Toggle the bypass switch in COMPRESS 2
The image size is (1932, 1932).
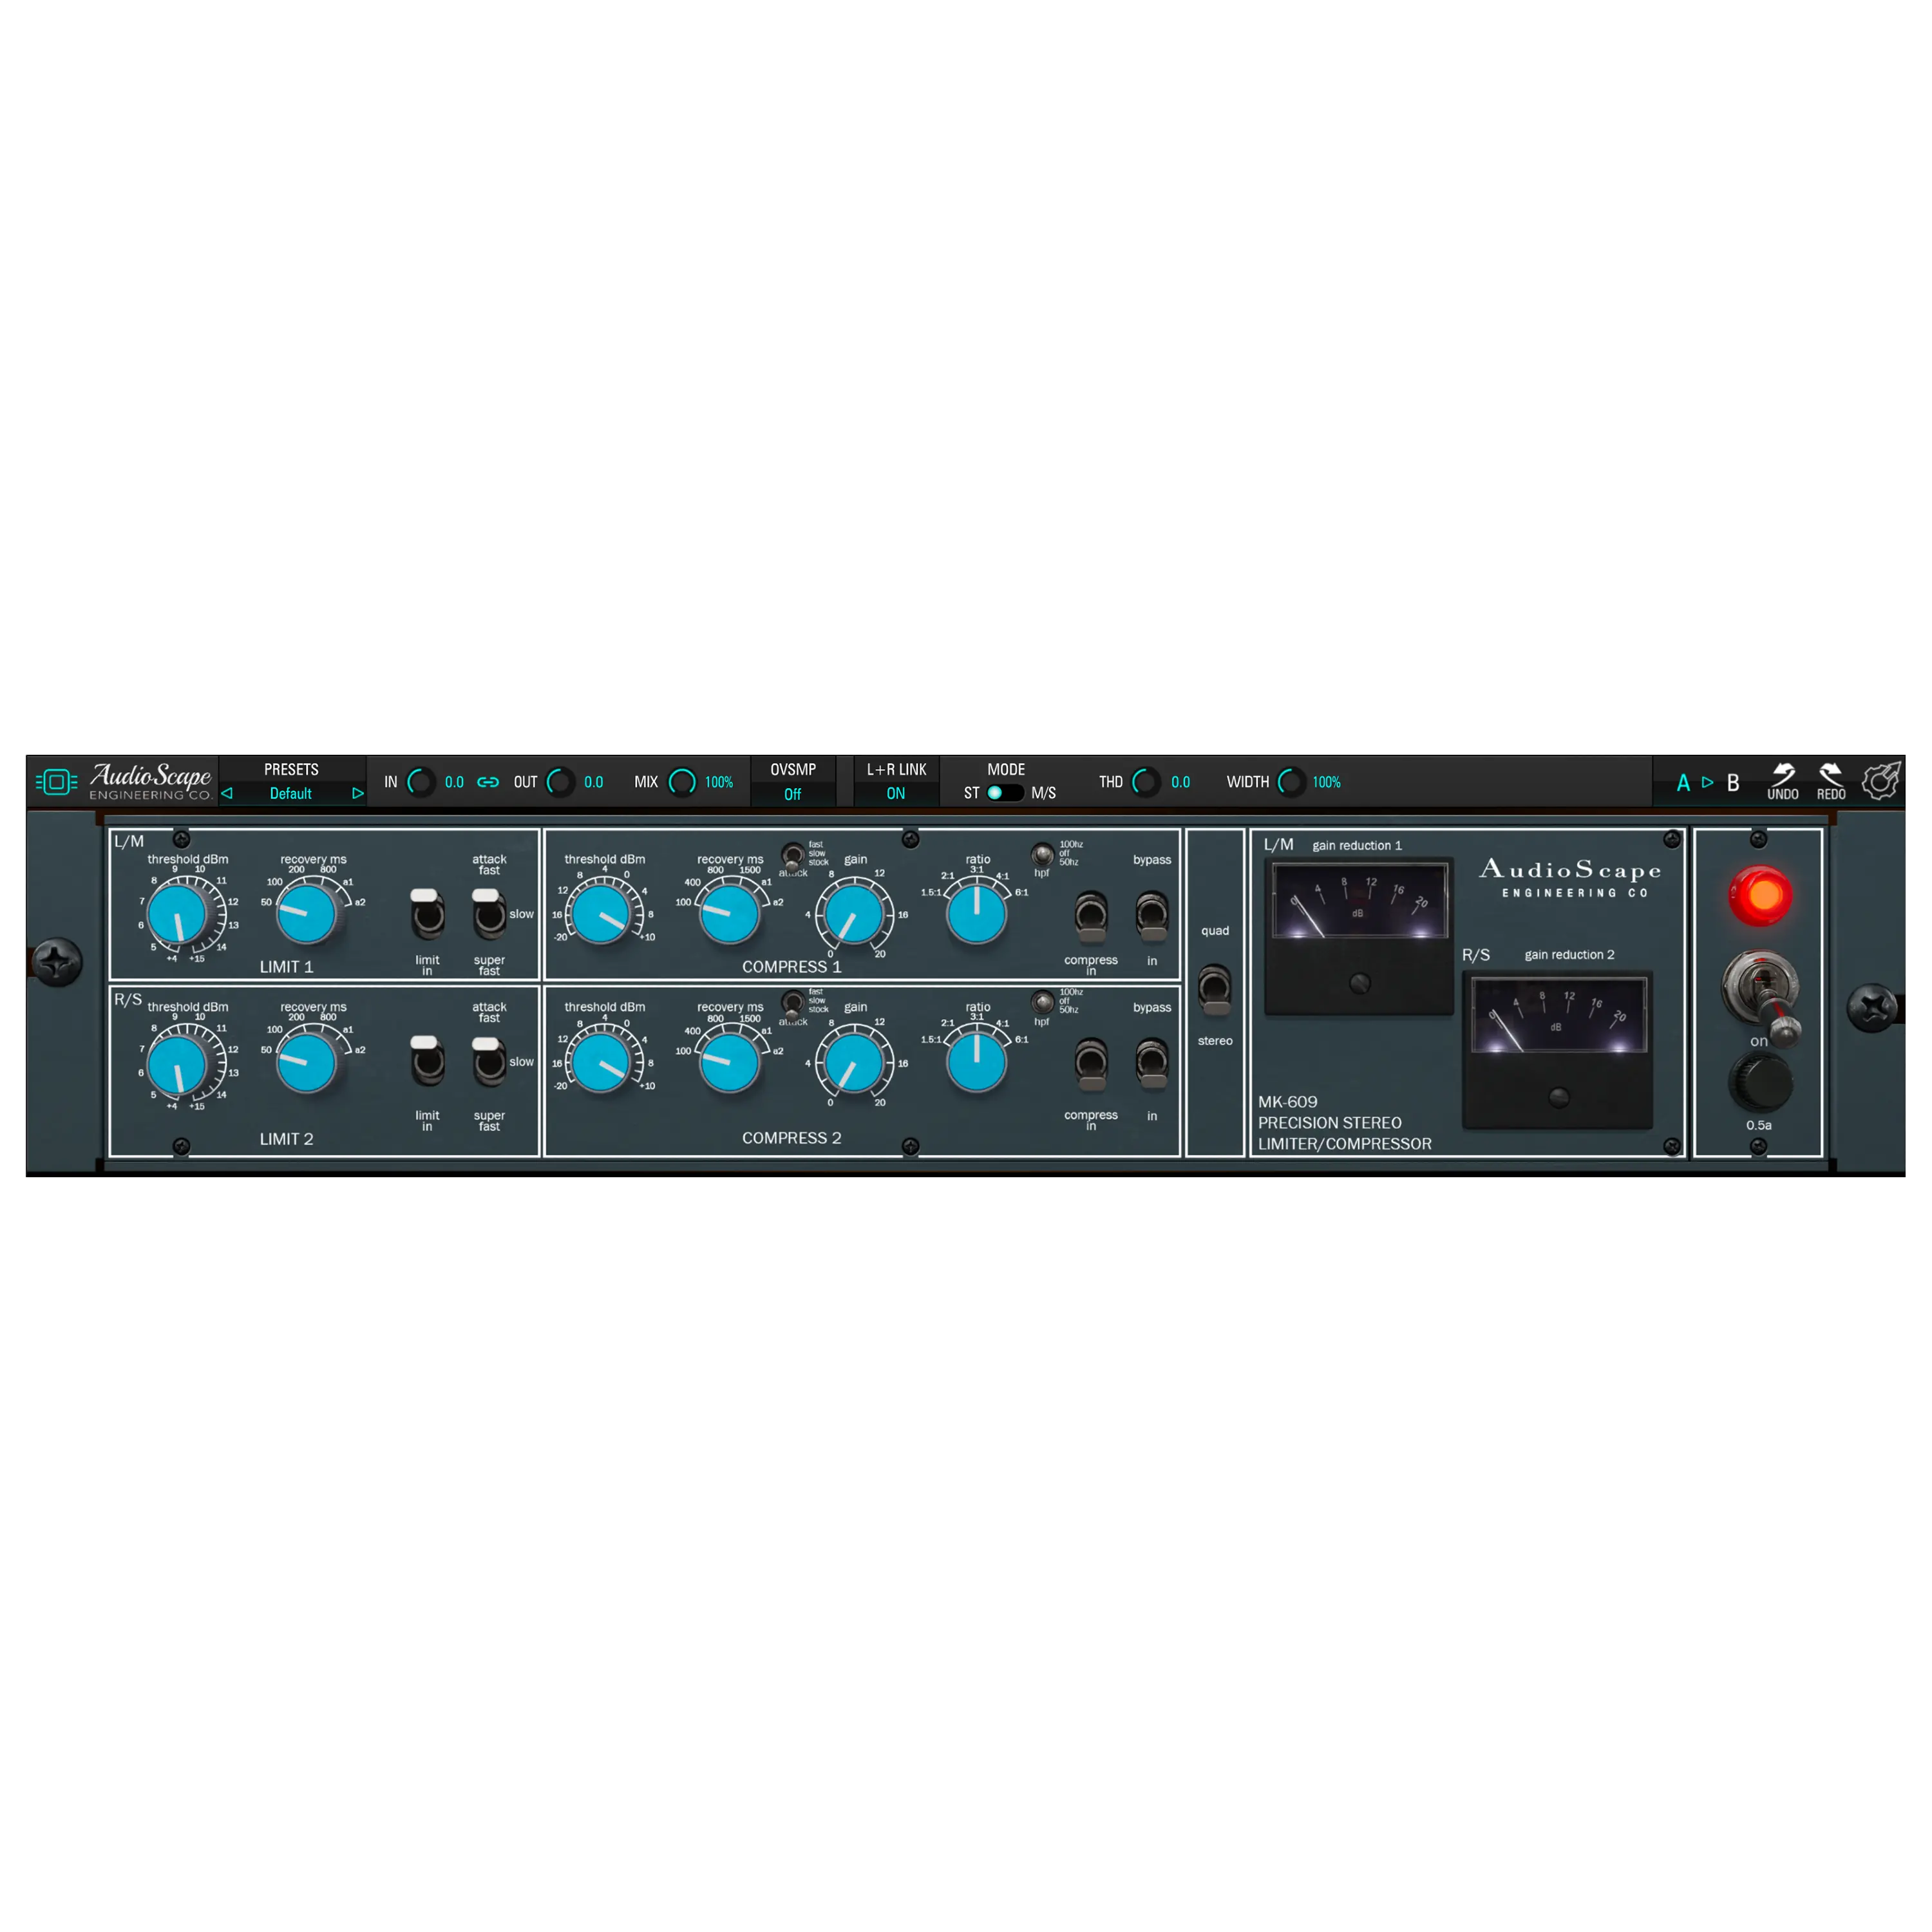(1151, 1063)
